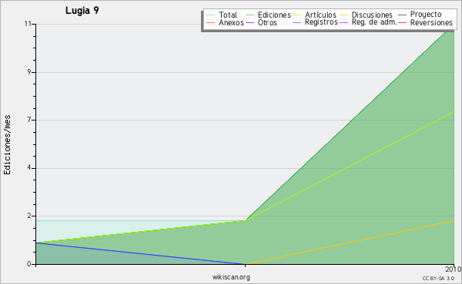This screenshot has width=462, height=284.
Task: Click the 2010 x-axis label
Action: (x=454, y=269)
